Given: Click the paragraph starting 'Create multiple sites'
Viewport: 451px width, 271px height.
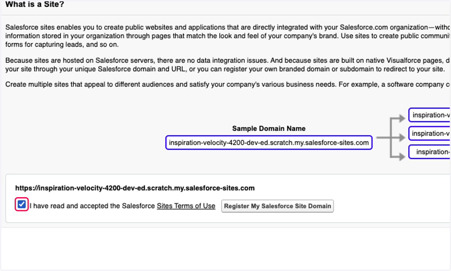Looking at the screenshot, I should pyautogui.click(x=228, y=84).
